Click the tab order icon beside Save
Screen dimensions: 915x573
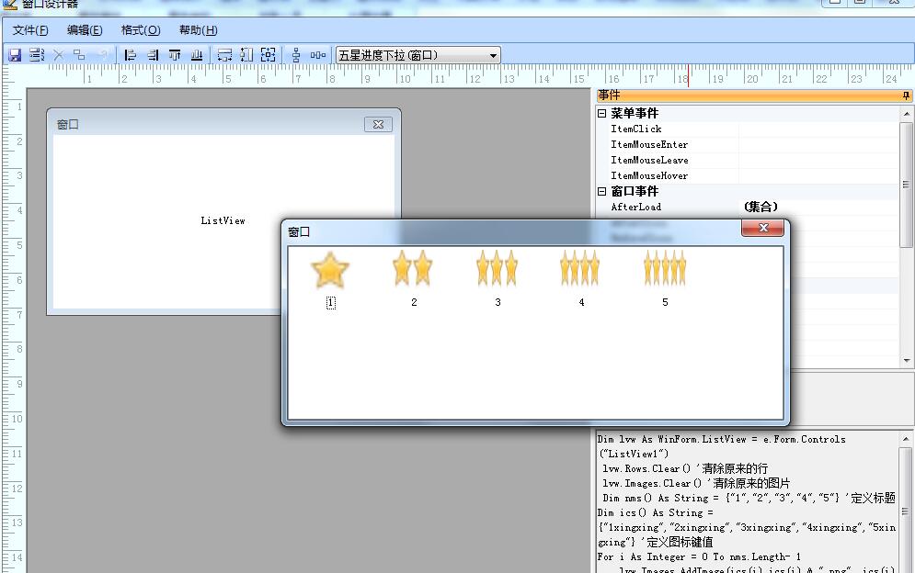37,55
